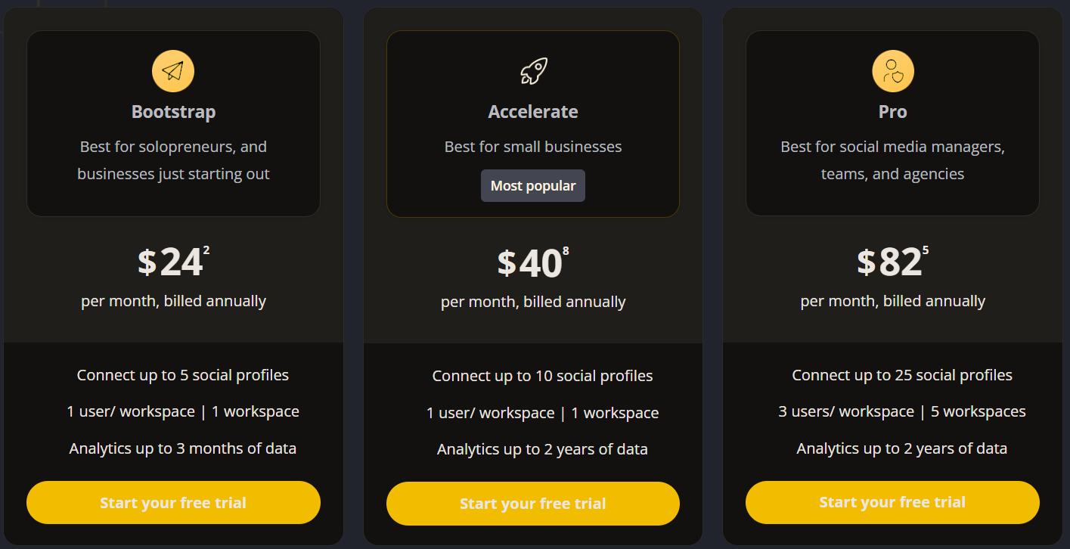
Task: Select the Accelerate plan title
Action: click(533, 112)
